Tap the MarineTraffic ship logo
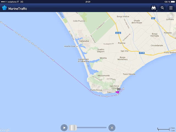Image resolution: width=176 pixels, height=132 pixels. pyautogui.click(x=4, y=8)
